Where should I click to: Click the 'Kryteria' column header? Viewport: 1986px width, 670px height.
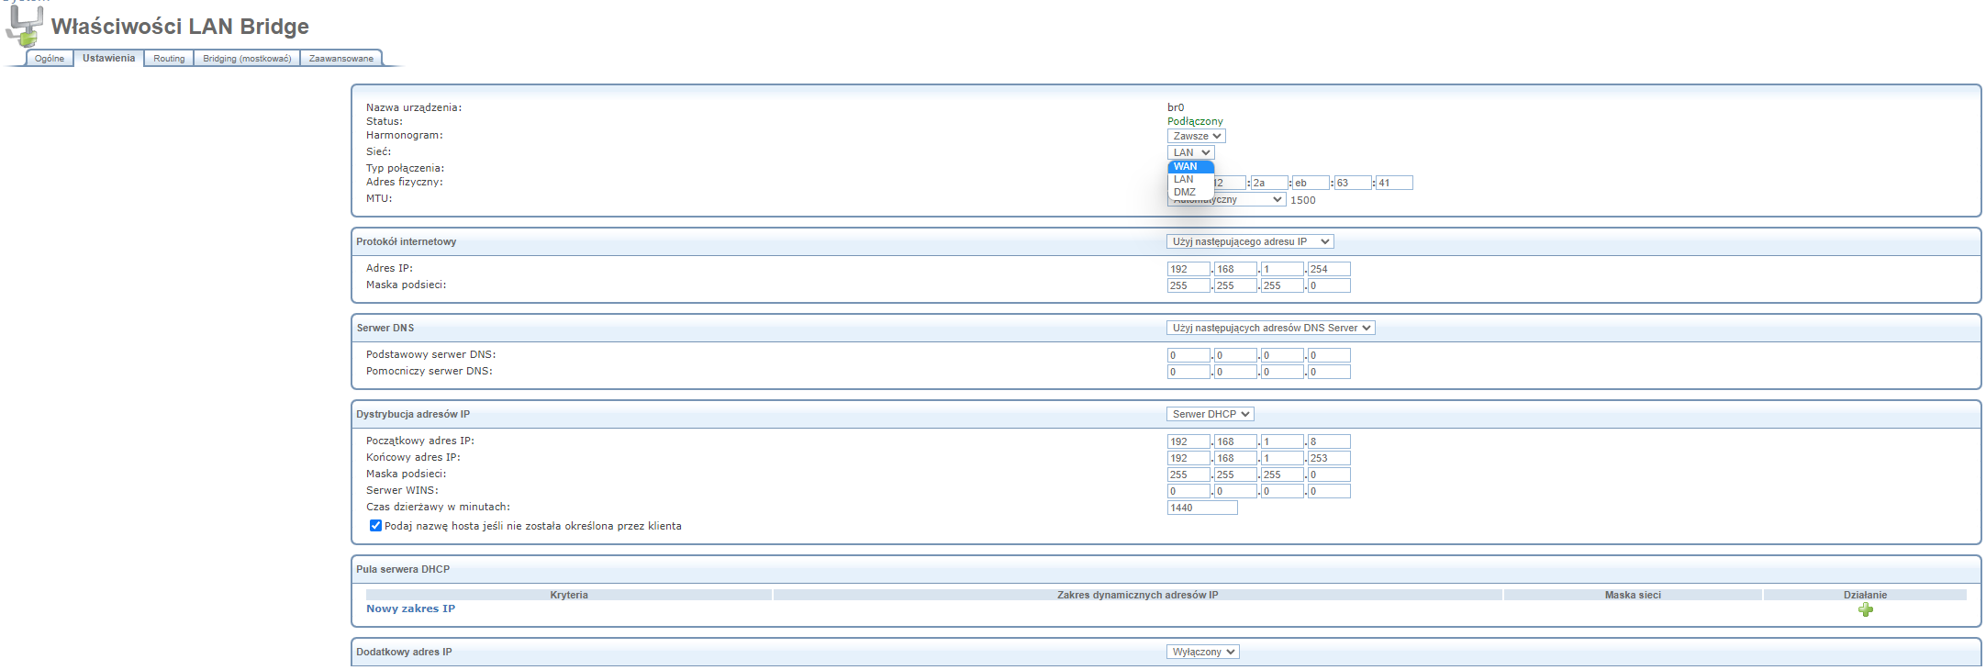569,595
